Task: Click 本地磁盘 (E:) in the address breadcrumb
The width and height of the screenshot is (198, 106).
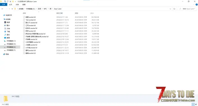Action: (x=31, y=9)
